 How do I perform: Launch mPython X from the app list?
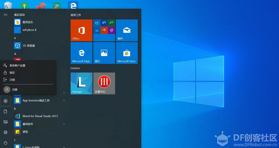point(40,30)
